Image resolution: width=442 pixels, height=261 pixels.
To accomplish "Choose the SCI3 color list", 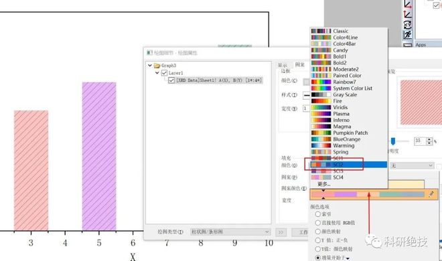I will click(x=349, y=171).
